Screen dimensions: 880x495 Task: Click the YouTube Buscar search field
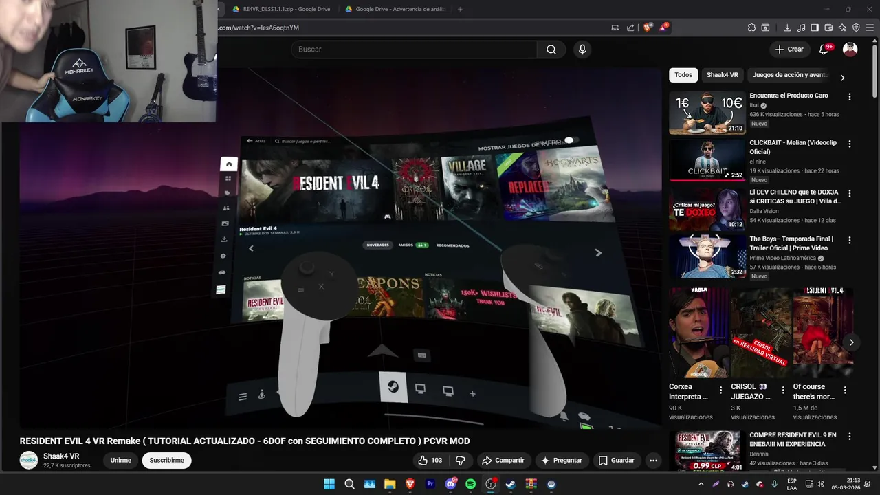(414, 49)
